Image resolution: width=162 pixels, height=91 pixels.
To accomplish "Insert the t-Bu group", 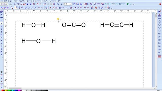I will (159, 34).
